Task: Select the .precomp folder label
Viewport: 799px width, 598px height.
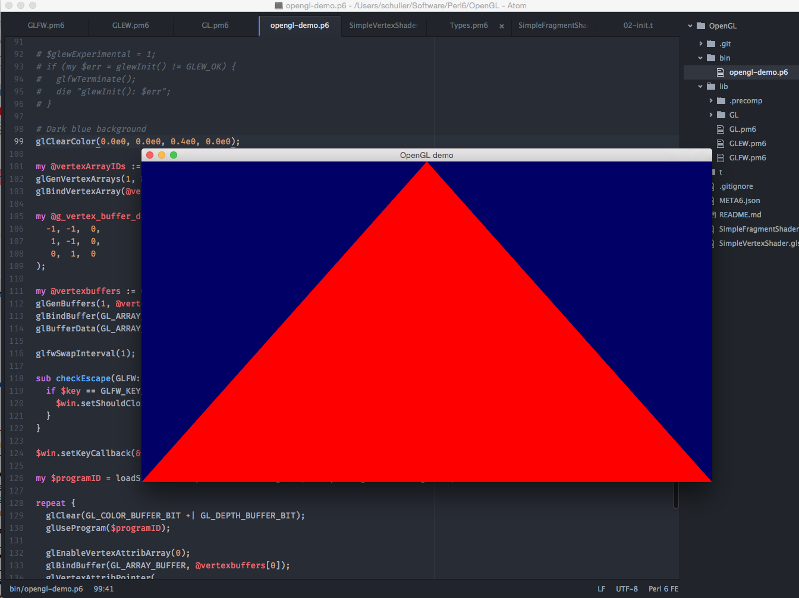Action: 745,101
